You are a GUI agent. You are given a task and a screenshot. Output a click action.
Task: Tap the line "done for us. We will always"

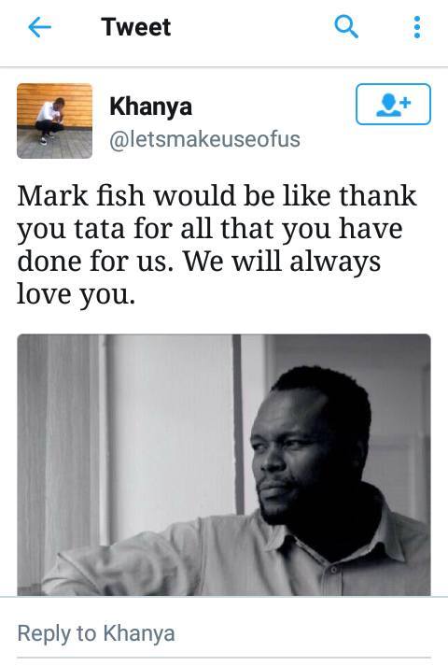pyautogui.click(x=199, y=262)
